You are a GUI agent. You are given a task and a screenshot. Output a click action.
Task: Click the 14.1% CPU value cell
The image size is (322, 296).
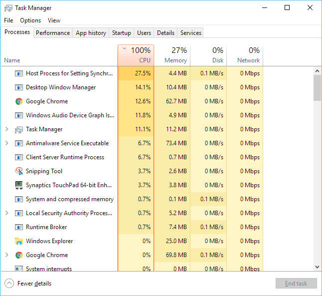click(x=136, y=87)
